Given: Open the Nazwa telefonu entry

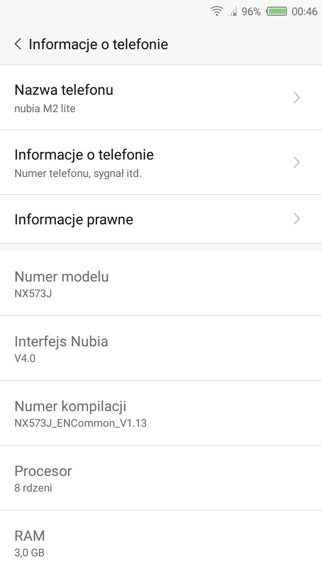Looking at the screenshot, I should [x=134, y=97].
